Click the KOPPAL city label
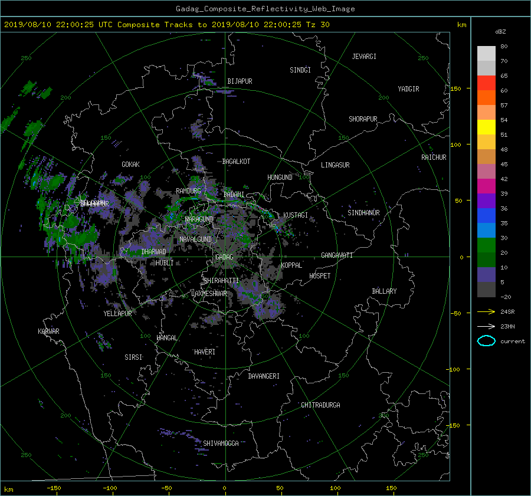Image resolution: width=531 pixels, height=496 pixels. coord(291,265)
